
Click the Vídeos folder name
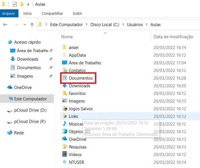[x=75, y=155]
